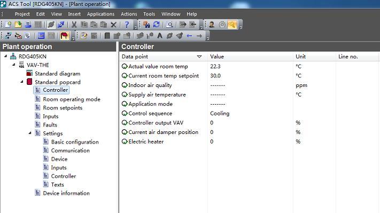The height and width of the screenshot is (213, 380).
Task: Click the highlighted red popcard icon
Action: (x=65, y=36)
